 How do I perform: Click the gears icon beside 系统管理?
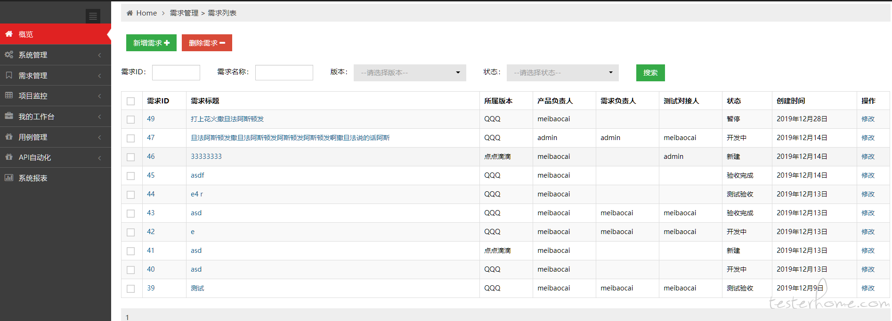(x=9, y=55)
